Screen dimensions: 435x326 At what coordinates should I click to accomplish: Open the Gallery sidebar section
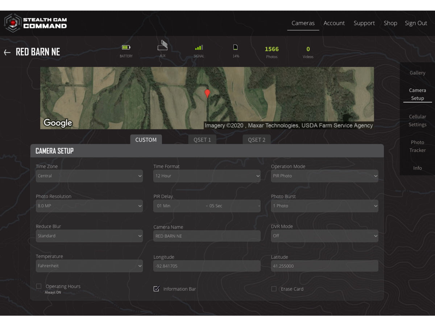click(x=418, y=73)
